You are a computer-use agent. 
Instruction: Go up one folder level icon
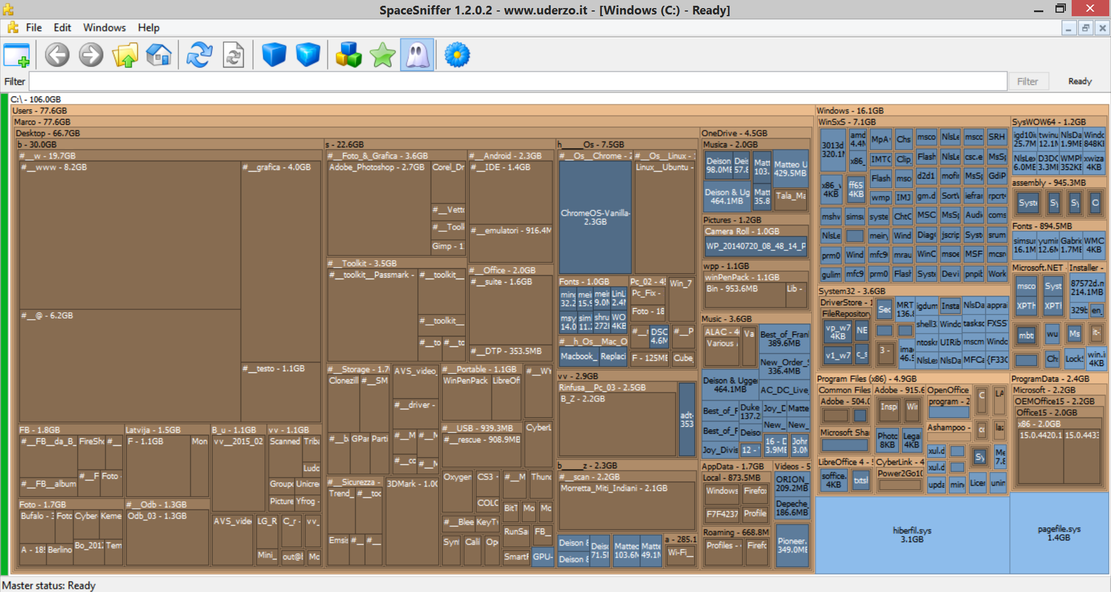pos(125,55)
